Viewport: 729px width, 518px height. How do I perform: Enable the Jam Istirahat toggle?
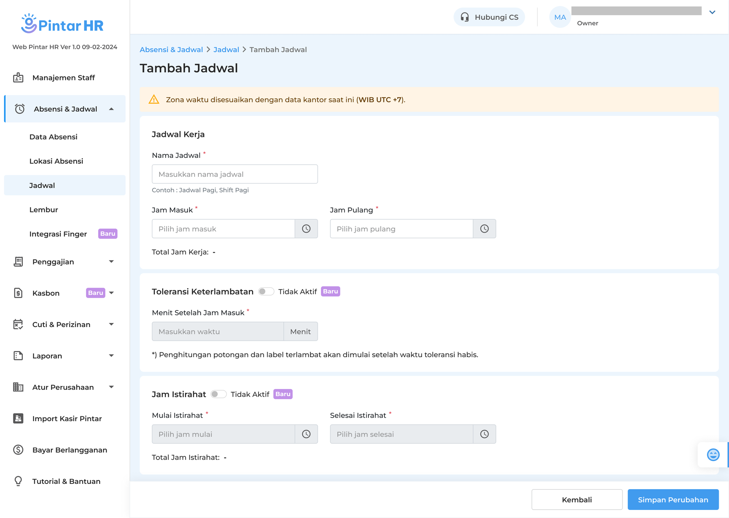coord(218,394)
